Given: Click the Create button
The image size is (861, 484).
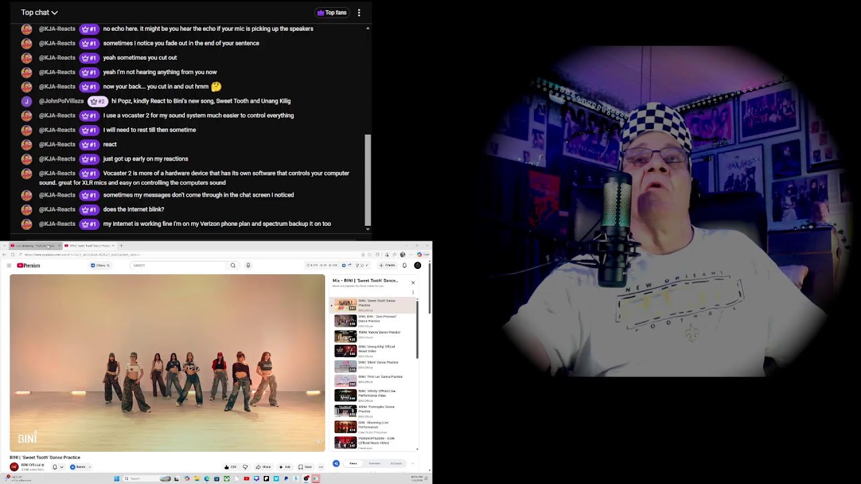Looking at the screenshot, I should [x=387, y=266].
